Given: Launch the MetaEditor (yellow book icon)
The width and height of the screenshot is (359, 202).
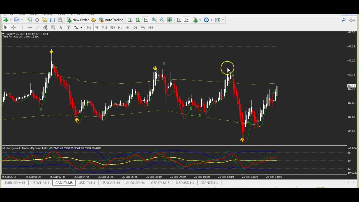Looking at the screenshot, I should [93, 20].
